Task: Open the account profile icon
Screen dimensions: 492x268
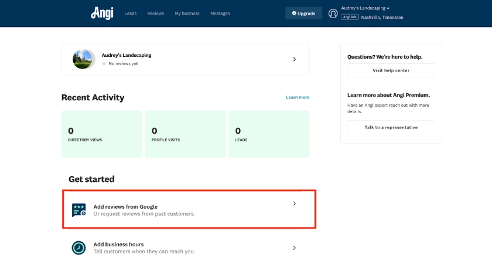Action: tap(333, 13)
